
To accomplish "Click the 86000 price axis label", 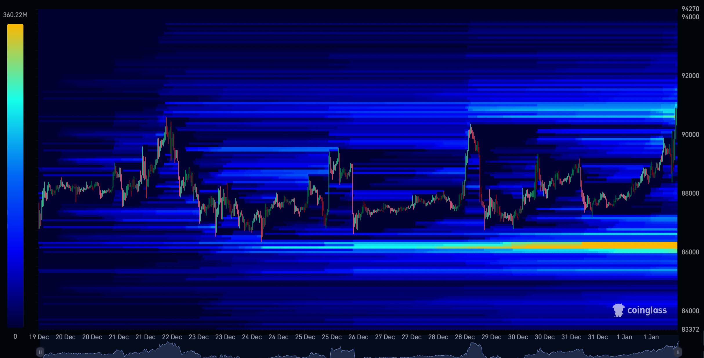I will pyautogui.click(x=690, y=252).
